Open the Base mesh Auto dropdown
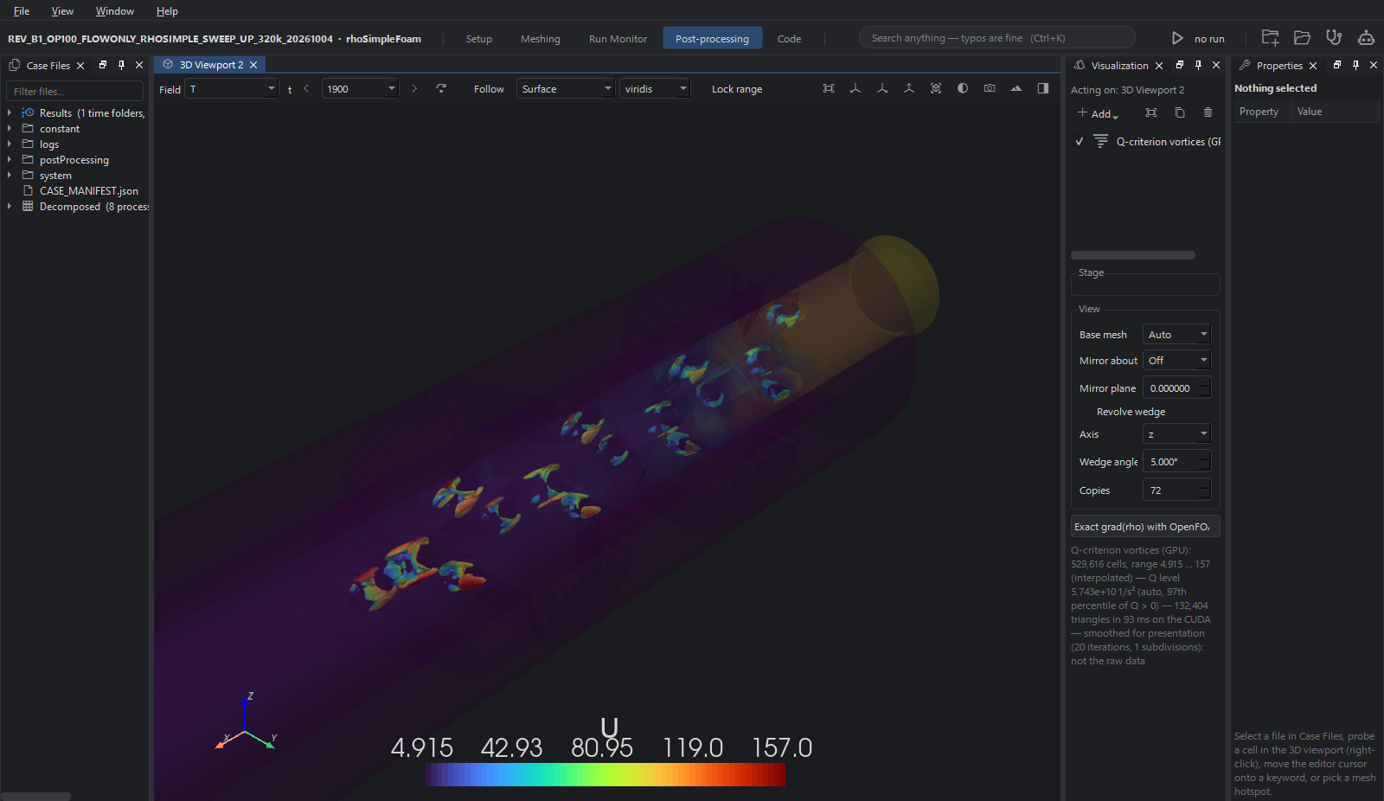1384x801 pixels. pos(1176,334)
